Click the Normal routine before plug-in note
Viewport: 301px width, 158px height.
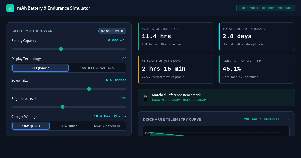(243, 44)
